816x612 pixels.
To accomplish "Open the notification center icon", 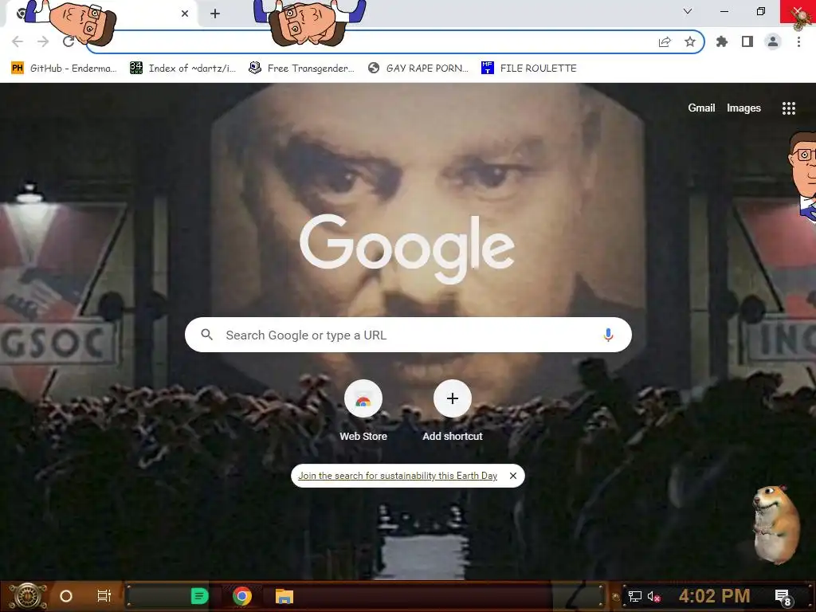I will [783, 597].
